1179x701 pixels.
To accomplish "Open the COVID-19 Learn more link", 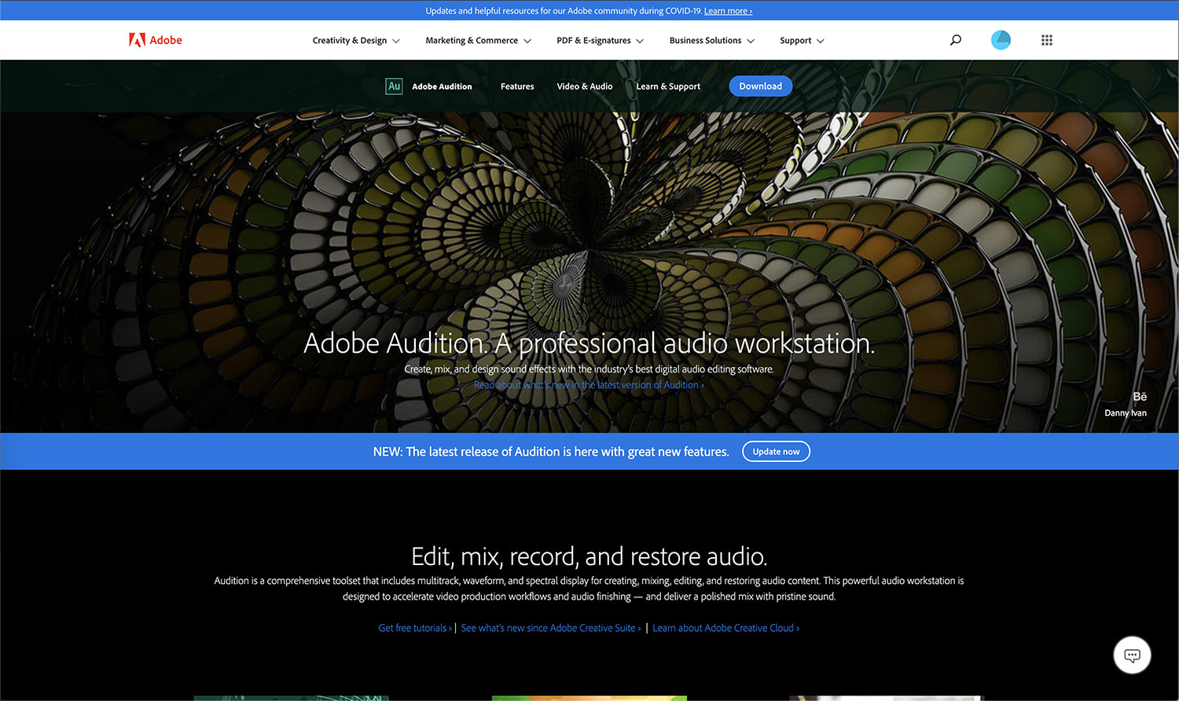I will click(728, 10).
